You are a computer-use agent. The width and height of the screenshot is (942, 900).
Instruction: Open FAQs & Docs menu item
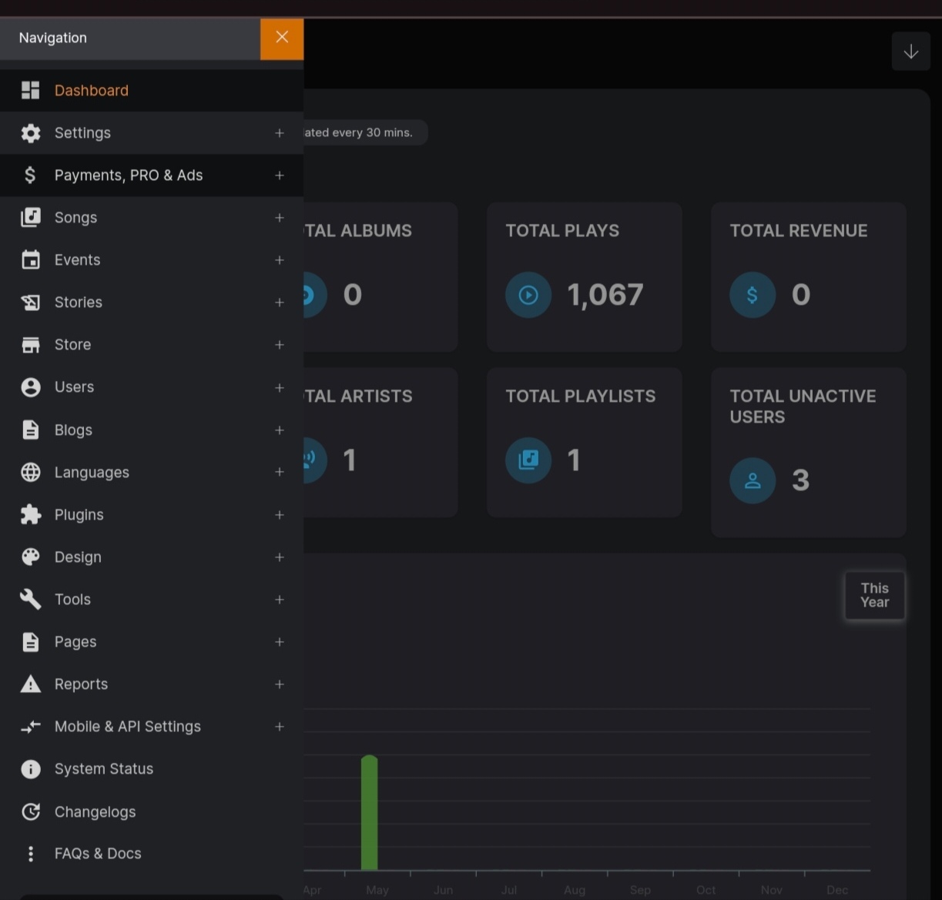[x=97, y=853]
